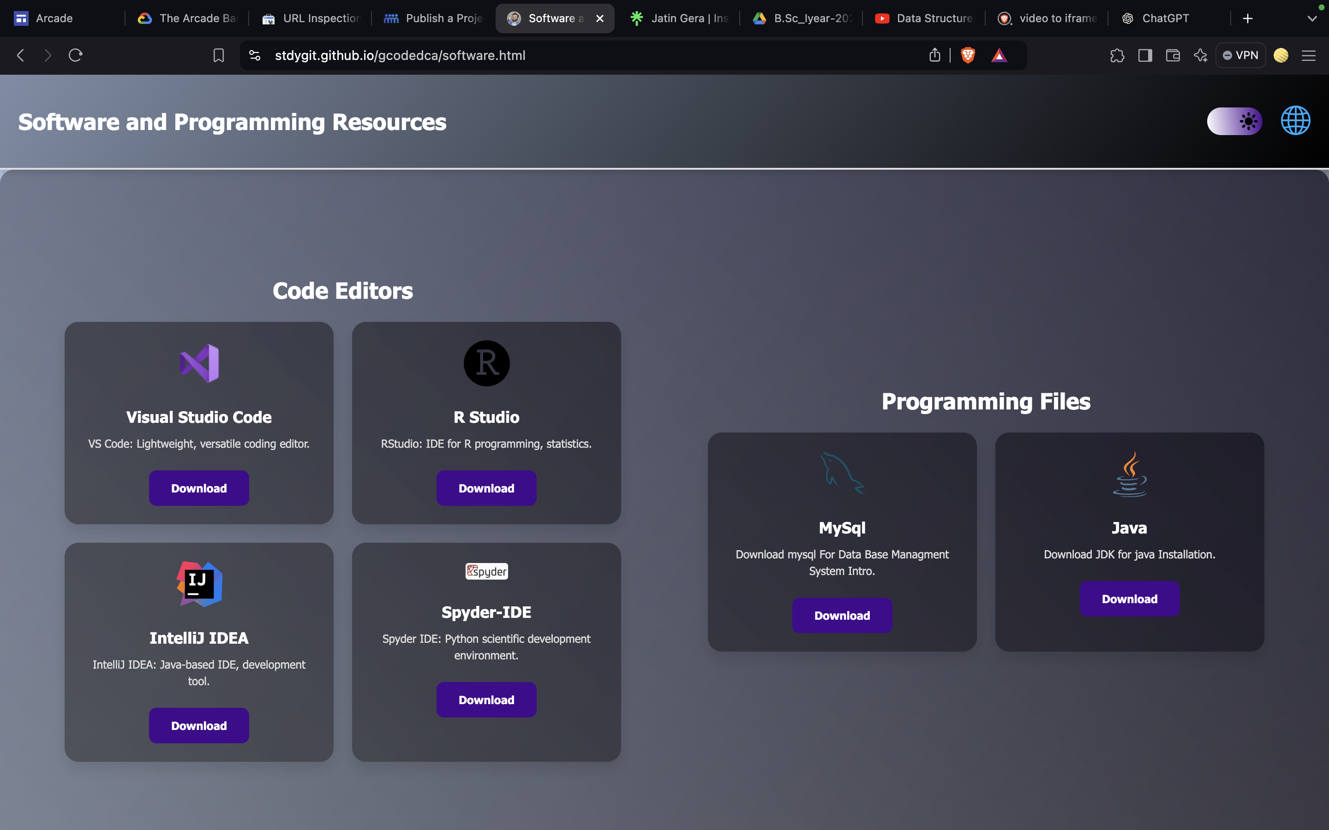
Task: Click the share icon in address bar
Action: [935, 55]
